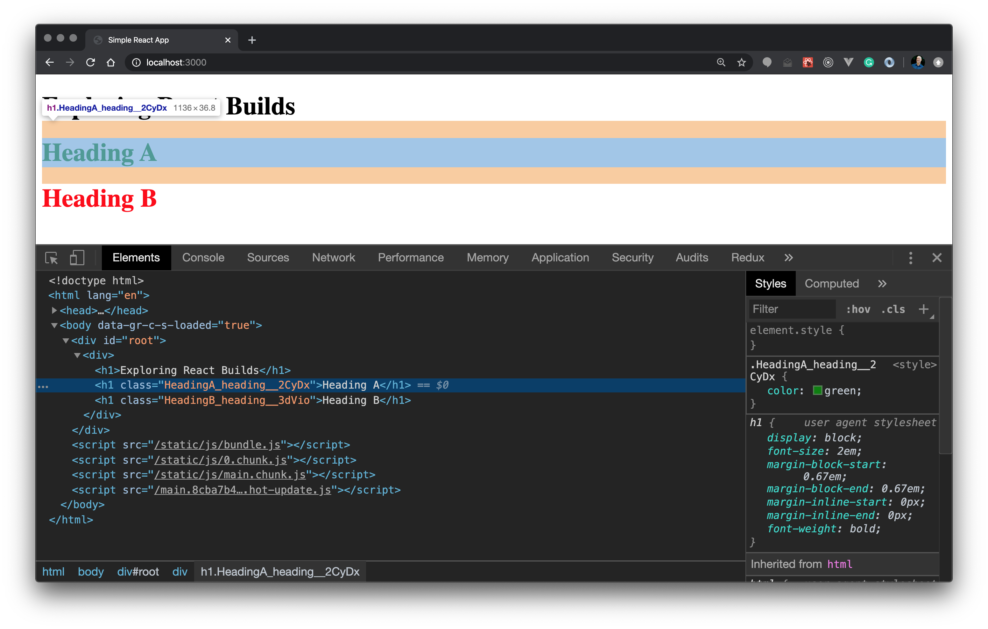The width and height of the screenshot is (988, 629).
Task: Activate the inspect element picker icon
Action: pyautogui.click(x=51, y=258)
